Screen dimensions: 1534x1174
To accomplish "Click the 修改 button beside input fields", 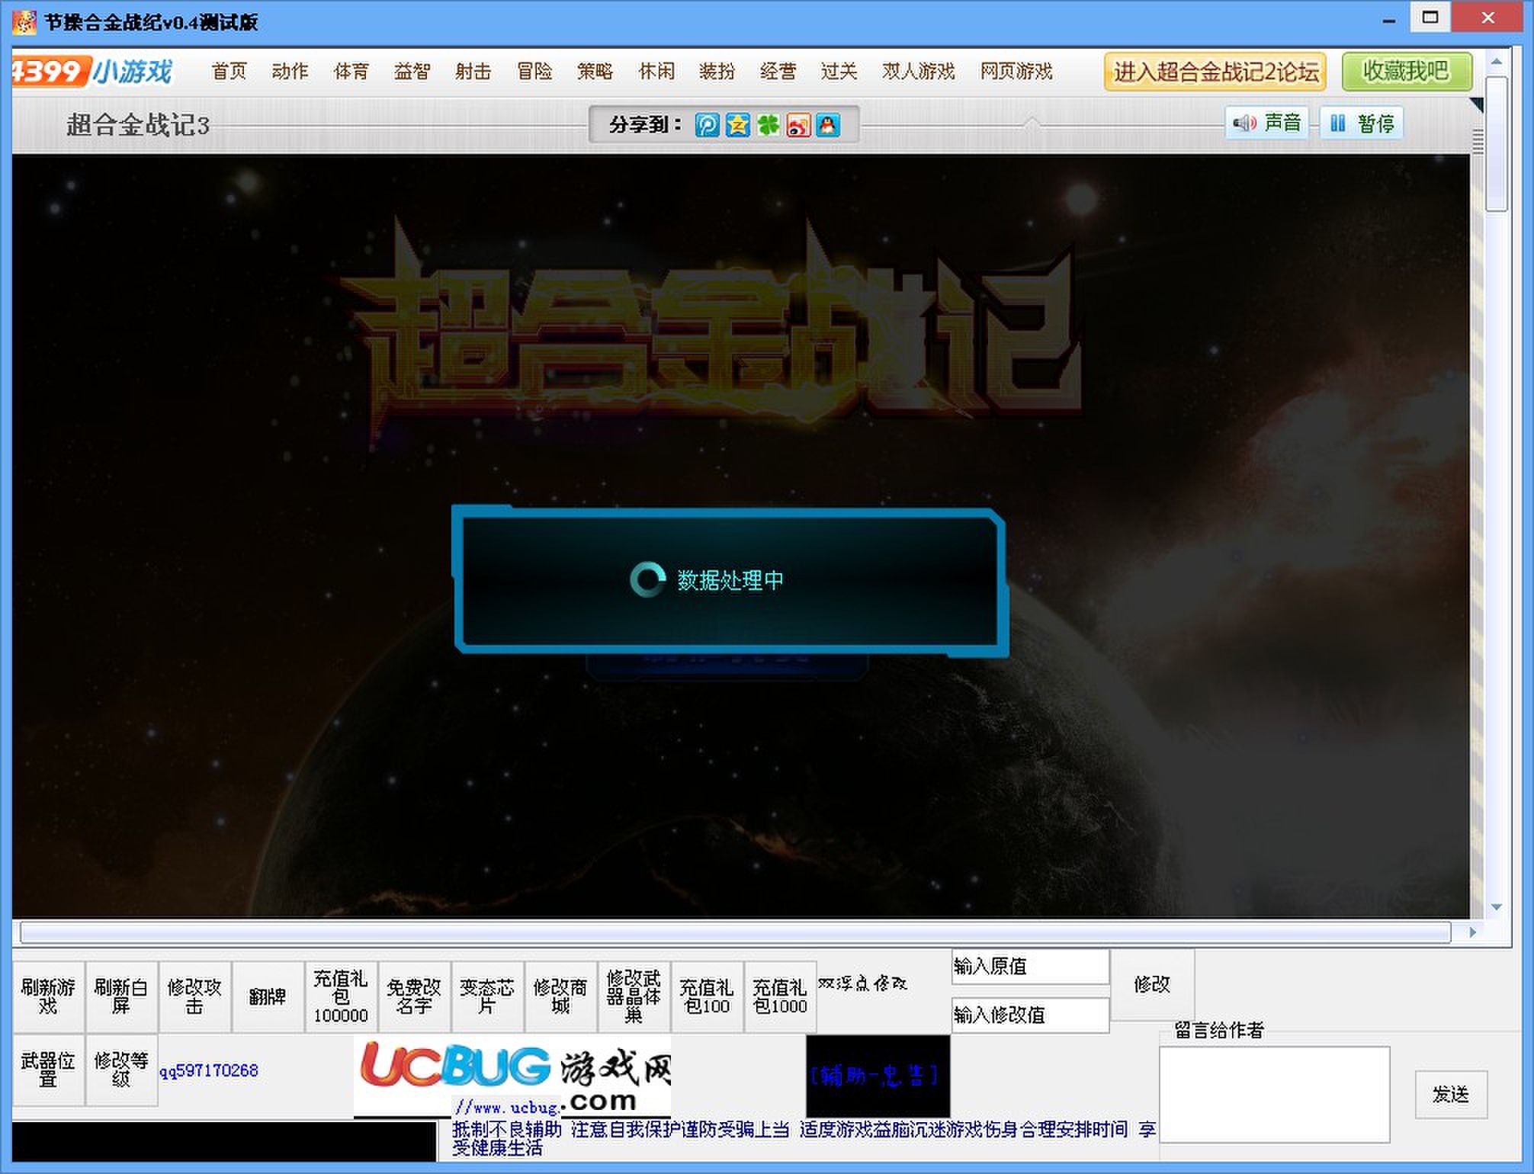I will click(x=1152, y=984).
